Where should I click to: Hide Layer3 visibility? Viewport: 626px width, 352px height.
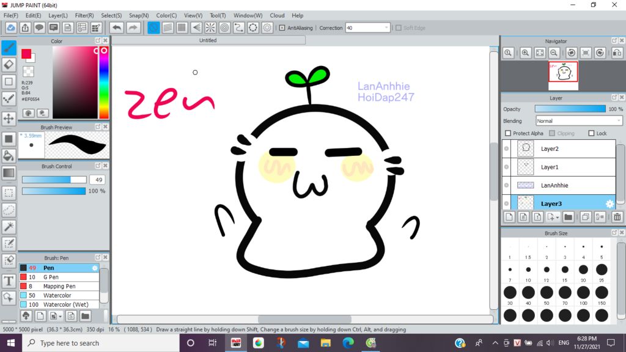click(507, 204)
